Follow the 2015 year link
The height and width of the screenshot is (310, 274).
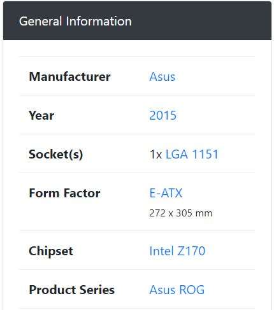tap(163, 115)
